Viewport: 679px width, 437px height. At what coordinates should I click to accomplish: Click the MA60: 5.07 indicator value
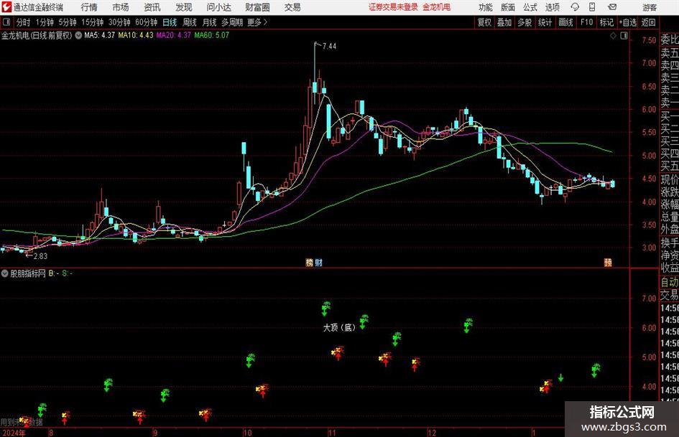click(211, 35)
